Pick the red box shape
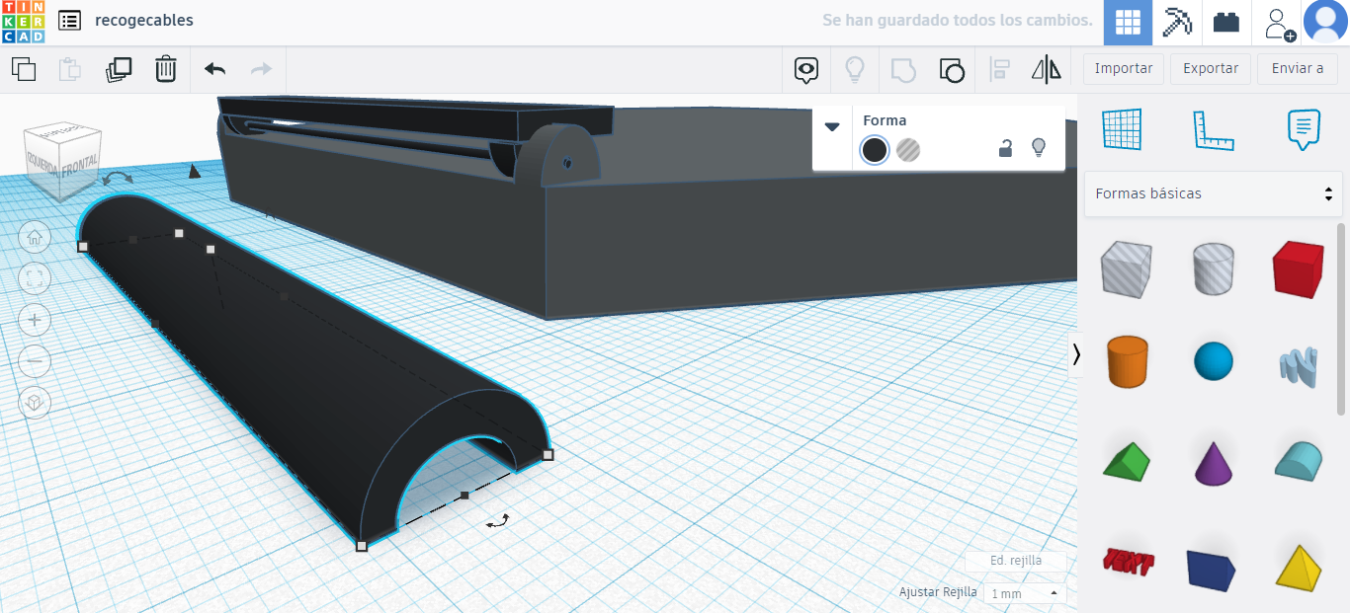Screen dimensions: 1350x613 (x=1298, y=268)
